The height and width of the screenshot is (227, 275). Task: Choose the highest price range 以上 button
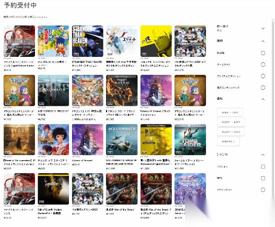(x=228, y=141)
